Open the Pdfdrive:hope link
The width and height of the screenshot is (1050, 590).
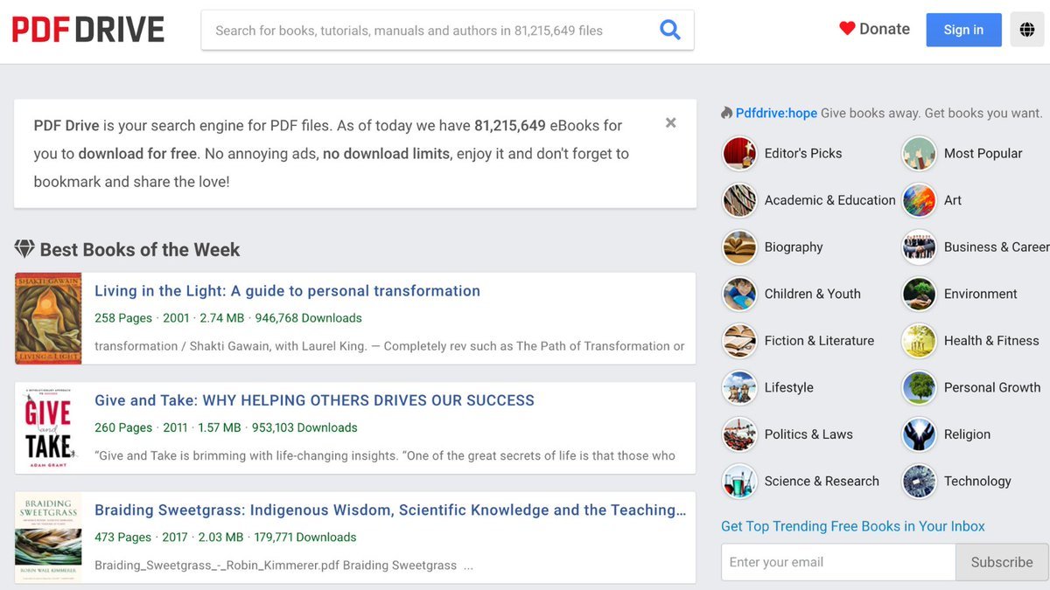pyautogui.click(x=775, y=113)
